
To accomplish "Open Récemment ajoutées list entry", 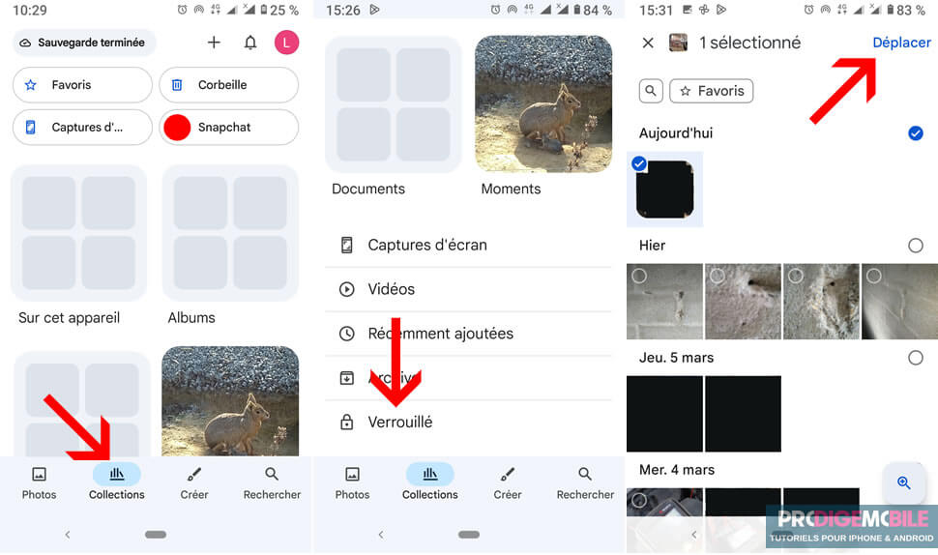I will tap(468, 334).
